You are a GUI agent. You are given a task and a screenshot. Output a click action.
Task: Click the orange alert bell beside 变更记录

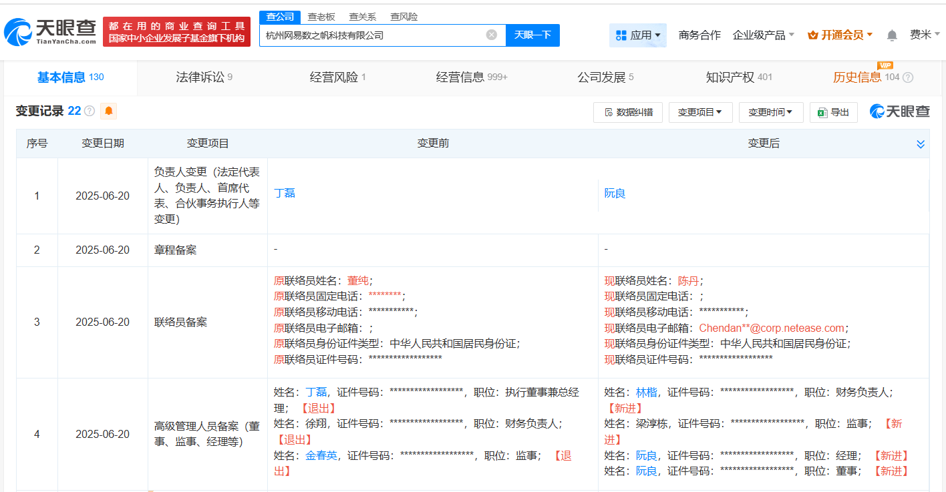(108, 111)
